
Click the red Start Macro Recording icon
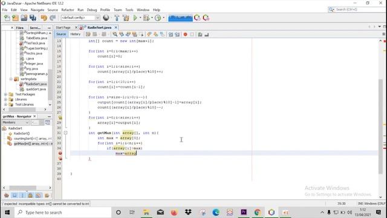186,35
